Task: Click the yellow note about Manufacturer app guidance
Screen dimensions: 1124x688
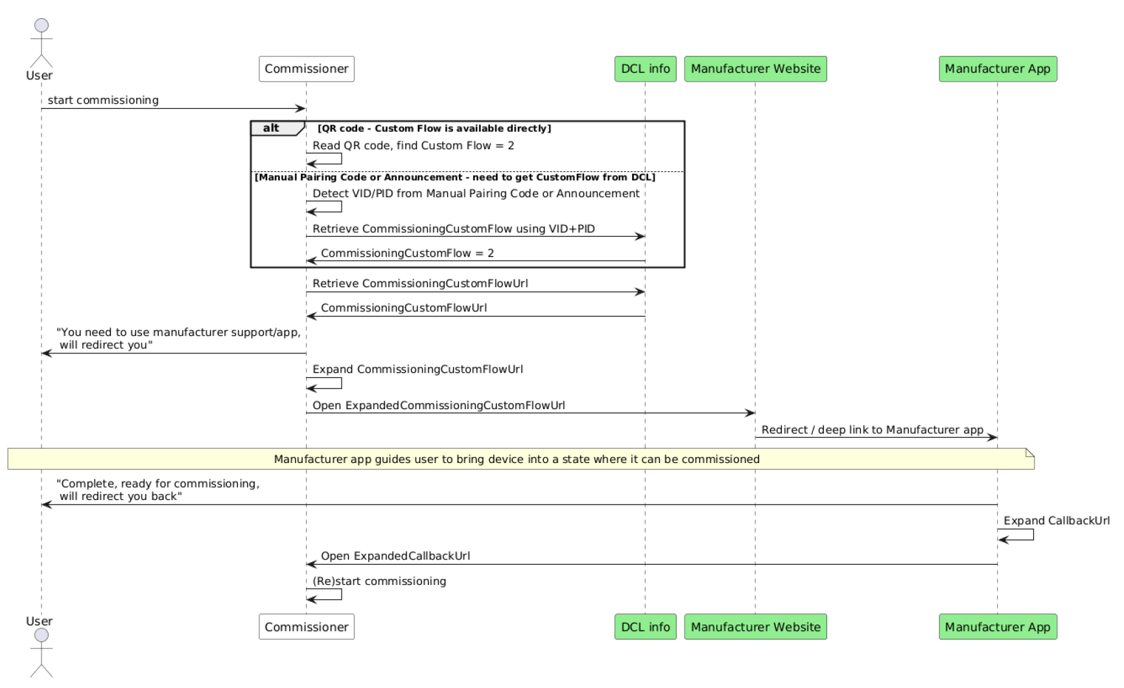Action: click(x=517, y=459)
